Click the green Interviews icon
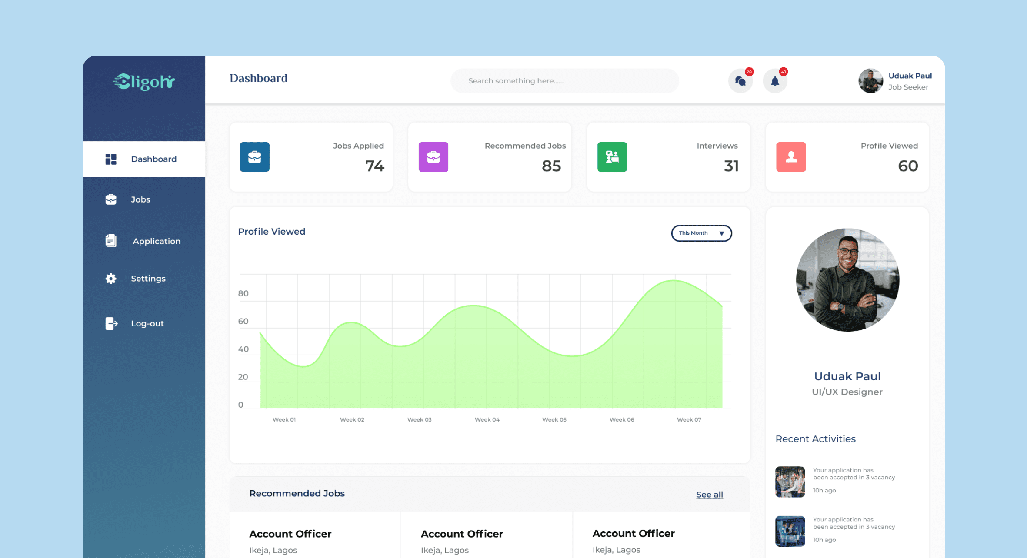The height and width of the screenshot is (558, 1027). click(612, 157)
